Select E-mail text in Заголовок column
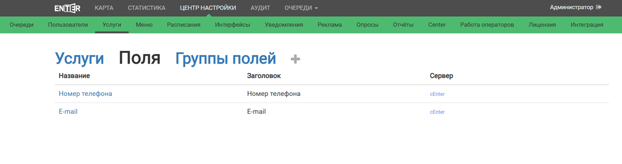 click(x=257, y=112)
